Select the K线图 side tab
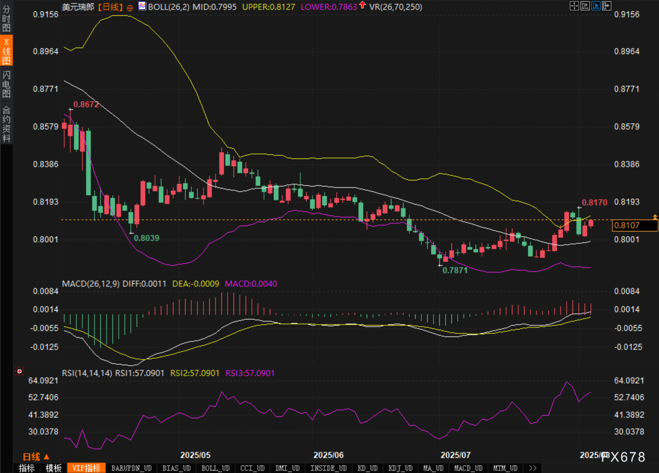 pos(6,51)
